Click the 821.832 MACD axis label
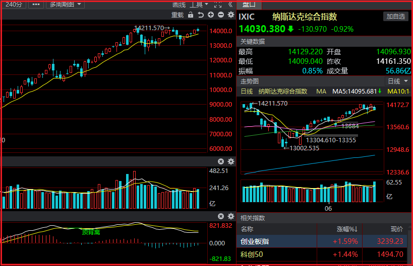The image size is (413, 266). pos(221,226)
